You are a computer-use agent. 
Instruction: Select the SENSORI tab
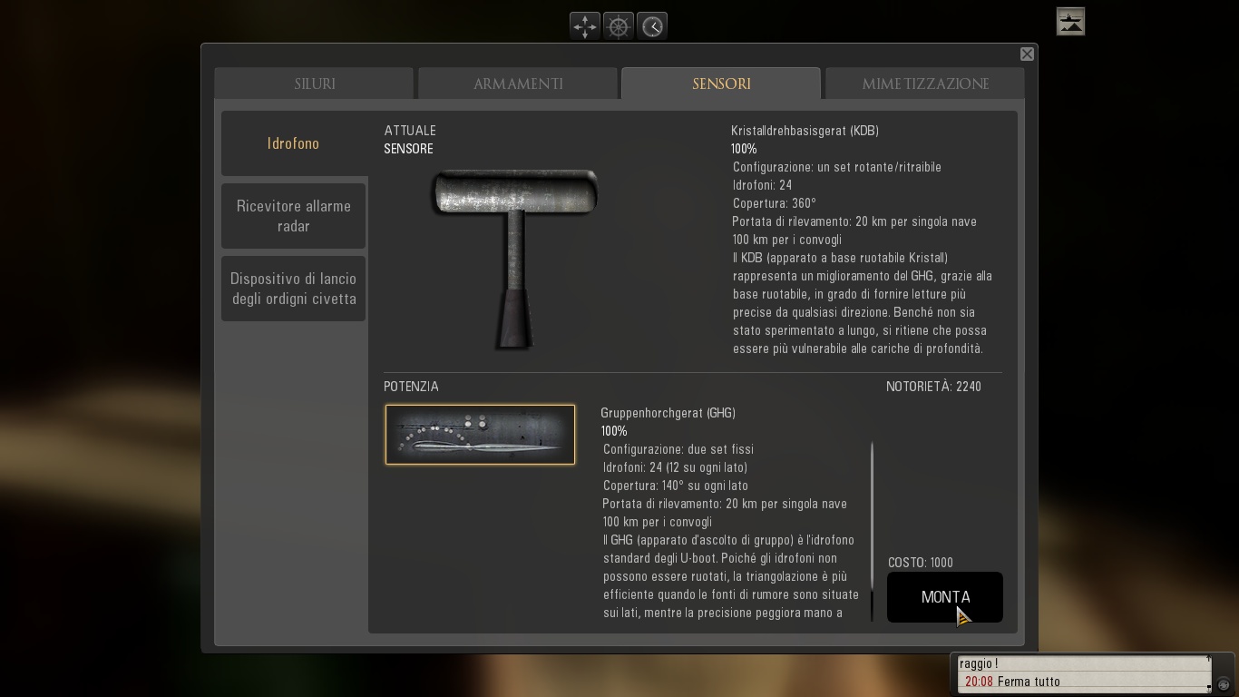tap(721, 83)
